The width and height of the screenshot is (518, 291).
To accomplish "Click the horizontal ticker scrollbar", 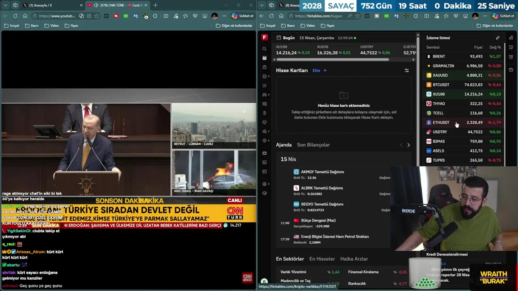I will (333, 60).
